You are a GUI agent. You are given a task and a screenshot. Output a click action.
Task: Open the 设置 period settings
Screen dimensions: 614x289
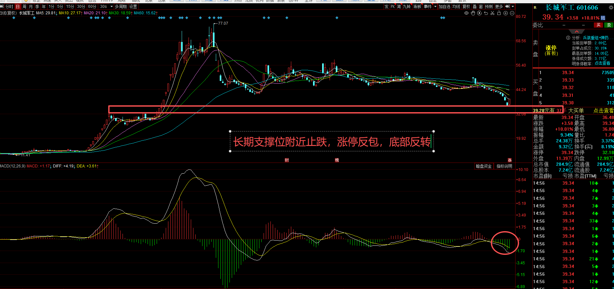click(x=133, y=7)
